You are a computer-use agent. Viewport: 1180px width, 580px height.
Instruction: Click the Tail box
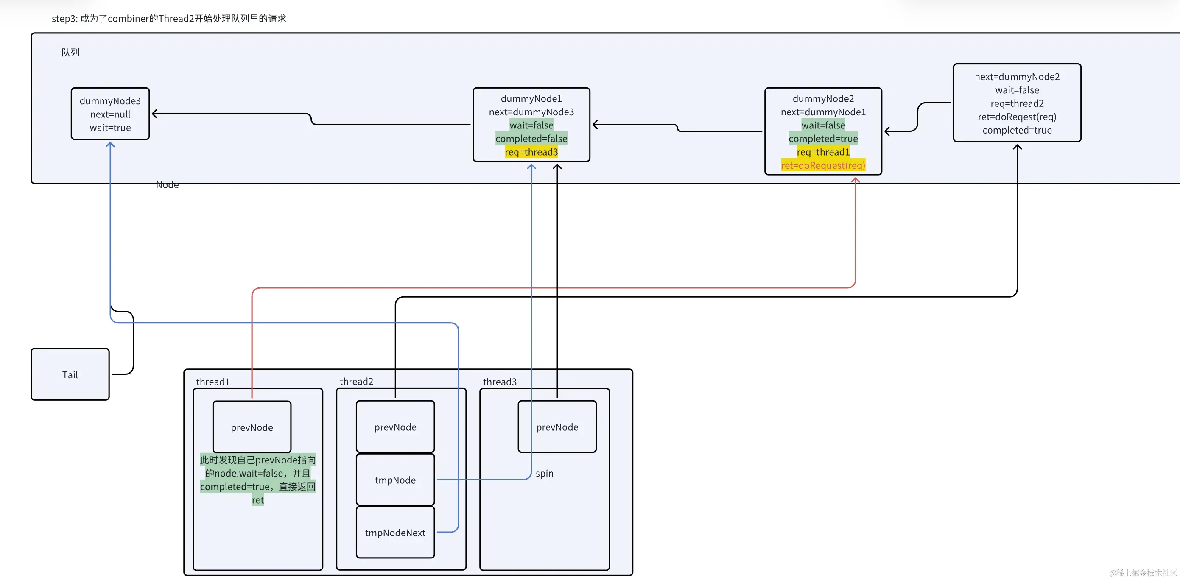pos(70,374)
